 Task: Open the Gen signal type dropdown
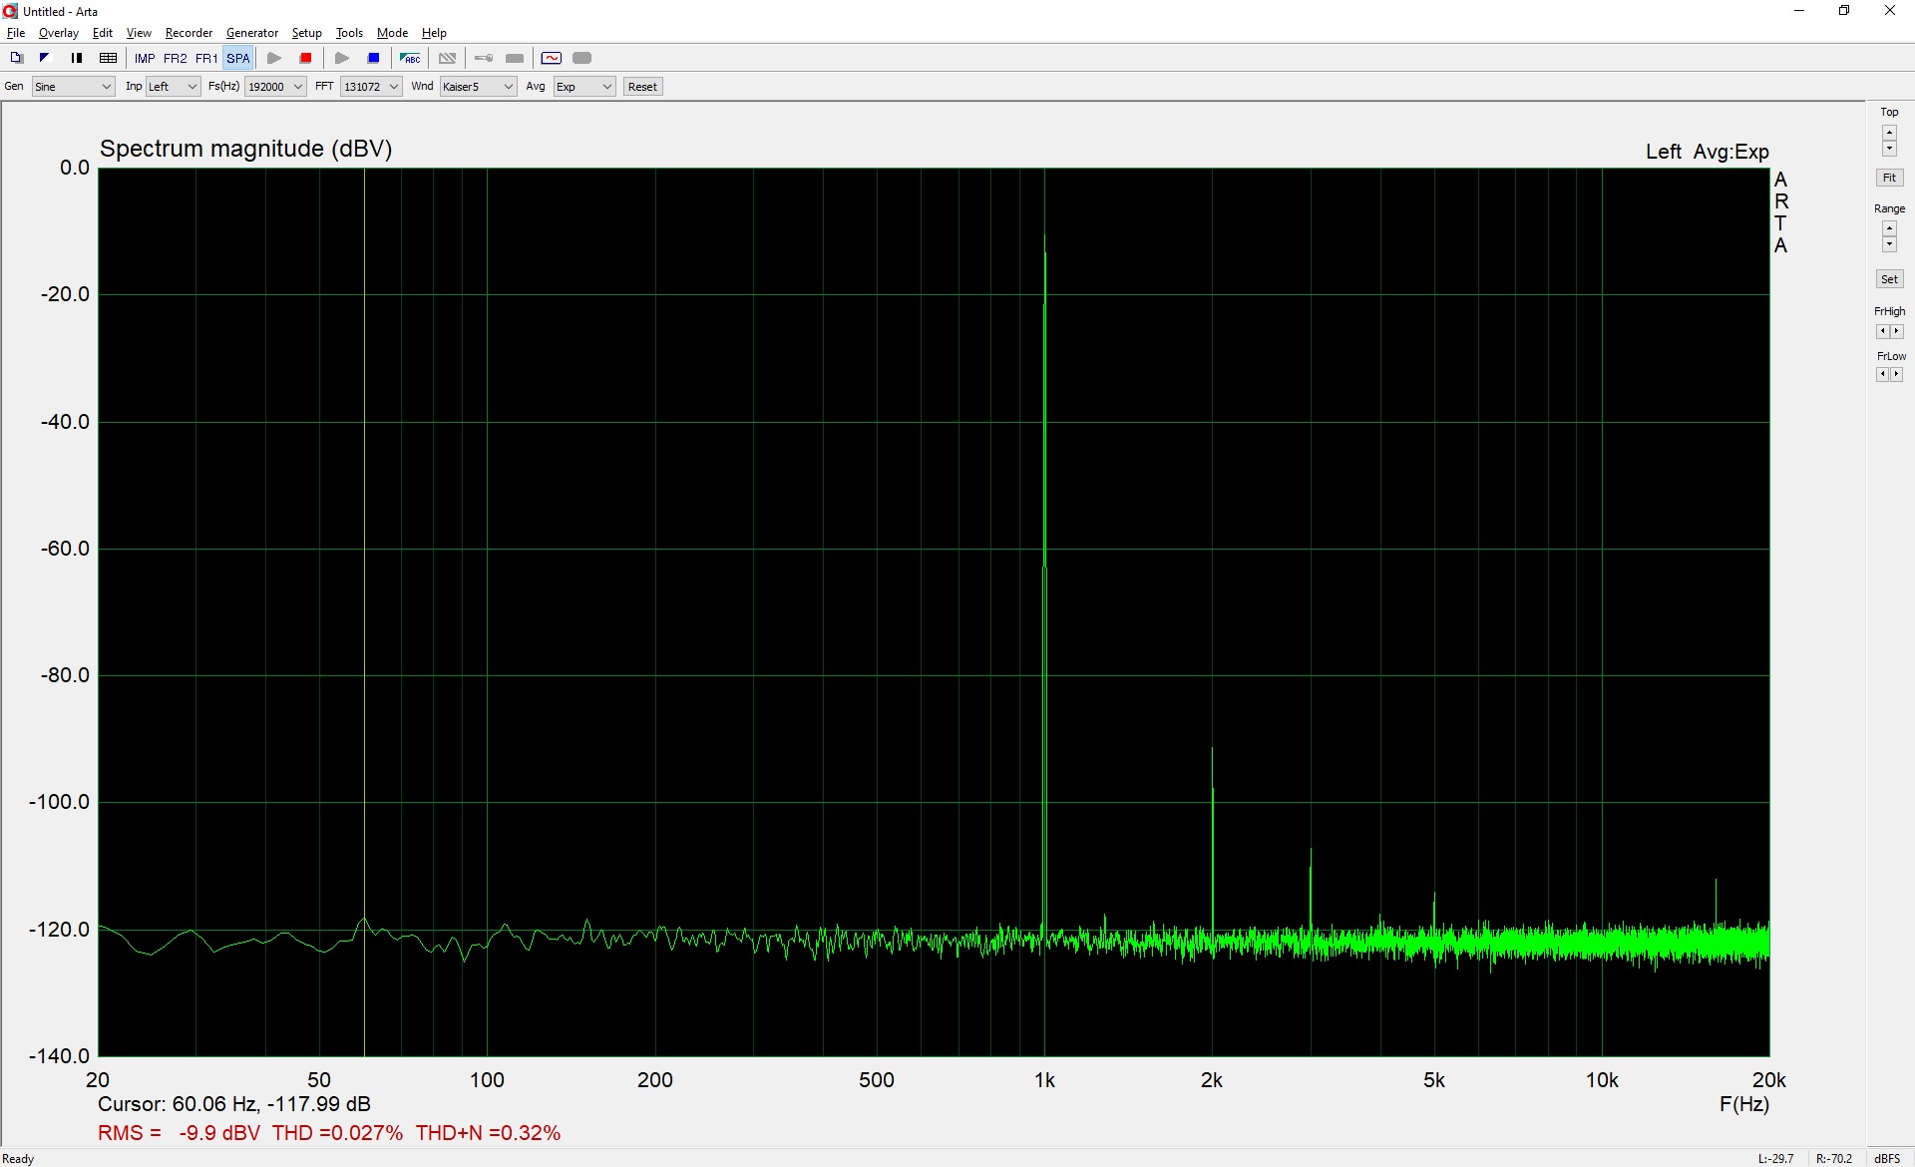(x=74, y=87)
